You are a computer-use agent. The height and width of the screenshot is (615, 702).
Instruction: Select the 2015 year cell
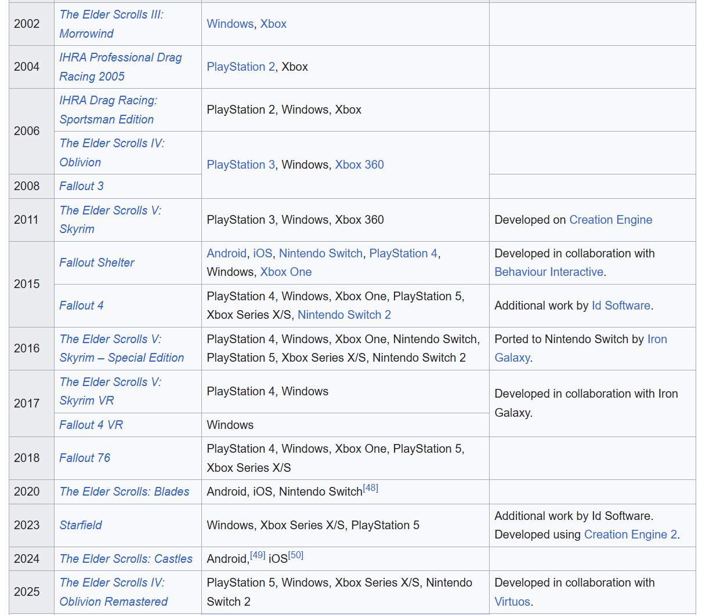coord(31,284)
